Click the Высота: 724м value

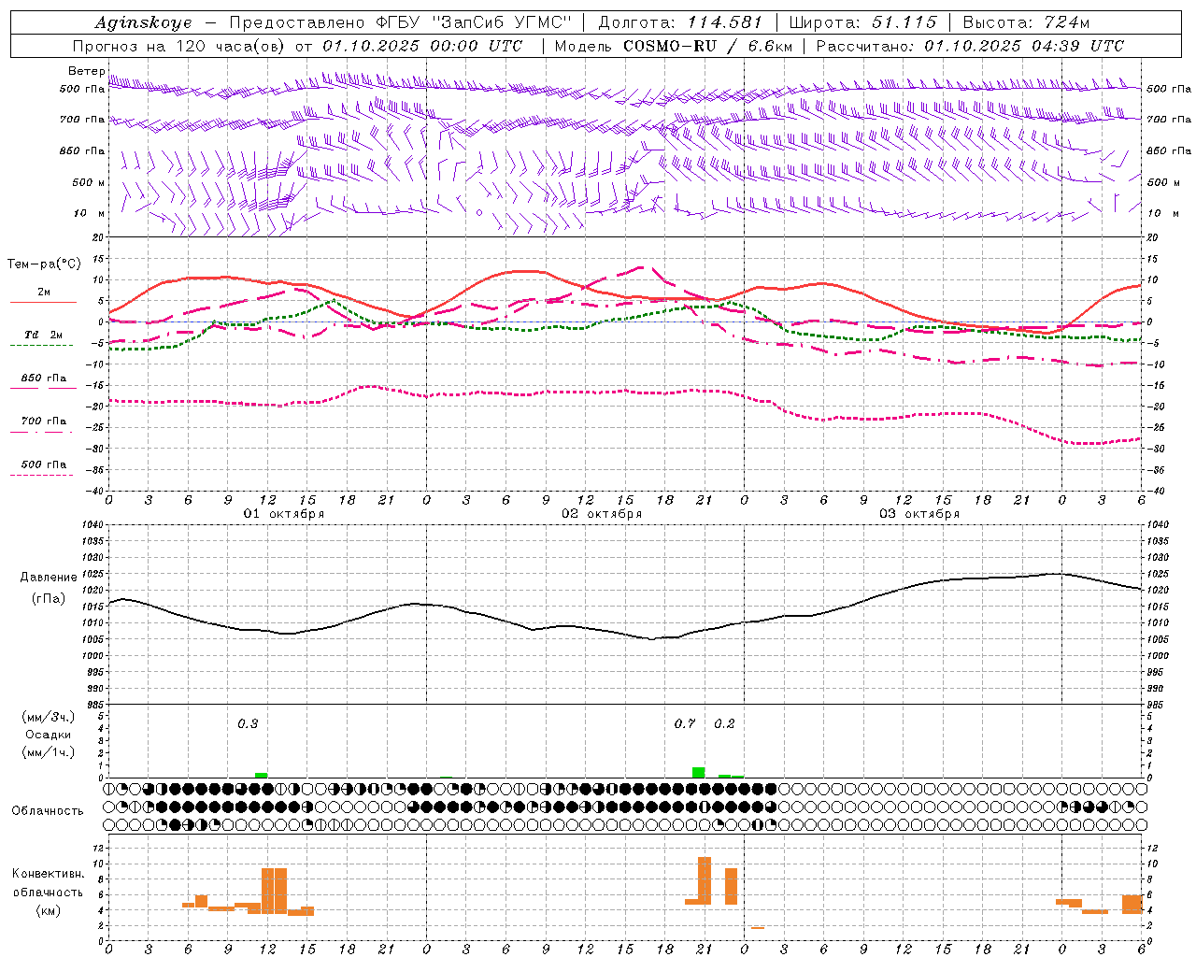1026,22
